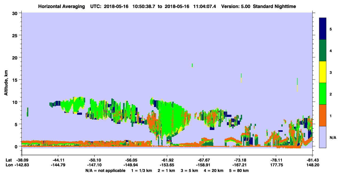Click the colorbar label '1'
The image size is (347, 178).
coord(330,115)
